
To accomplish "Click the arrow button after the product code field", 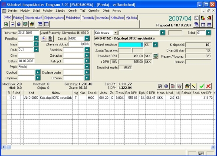I will tap(163, 32).
